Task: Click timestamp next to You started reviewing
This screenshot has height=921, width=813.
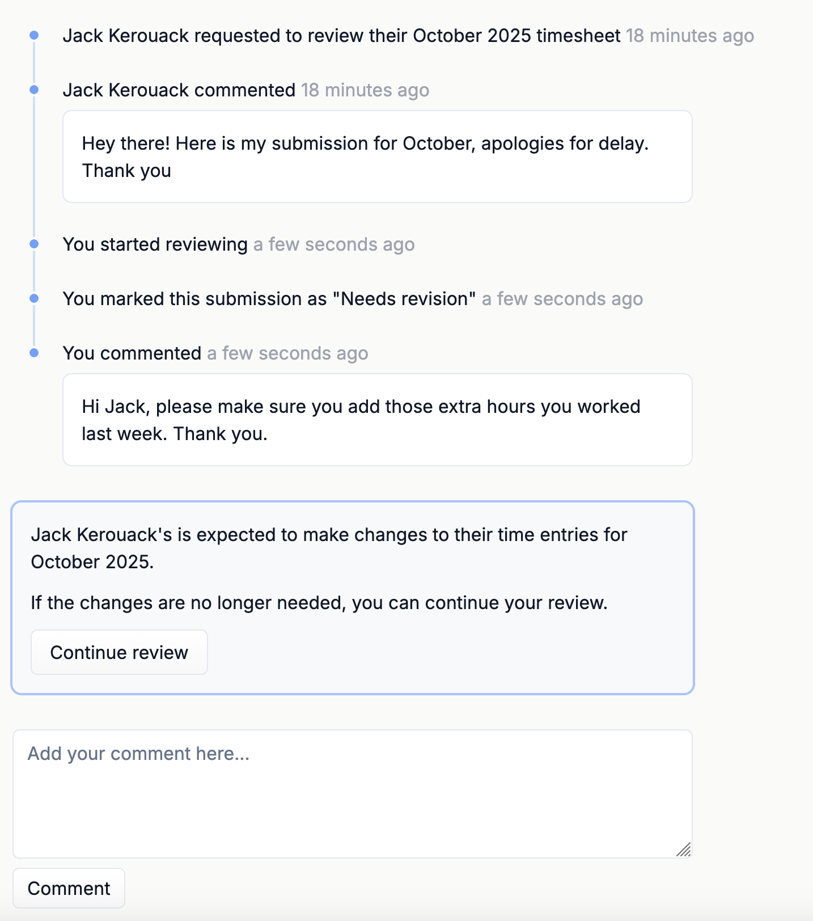Action: (x=333, y=244)
